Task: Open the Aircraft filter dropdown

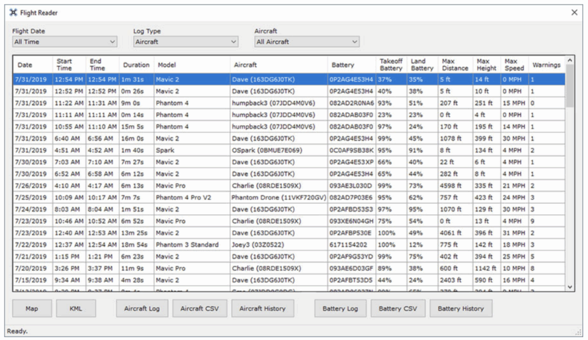Action: point(307,42)
